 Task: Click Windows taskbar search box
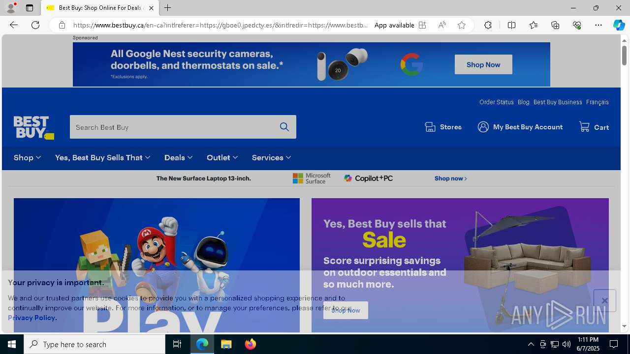pos(94,344)
